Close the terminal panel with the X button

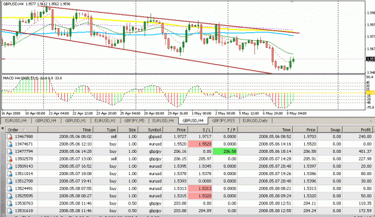[2, 128]
